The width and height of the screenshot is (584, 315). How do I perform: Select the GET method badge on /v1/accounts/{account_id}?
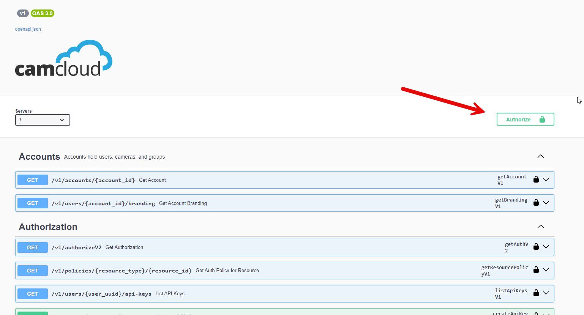[32, 180]
